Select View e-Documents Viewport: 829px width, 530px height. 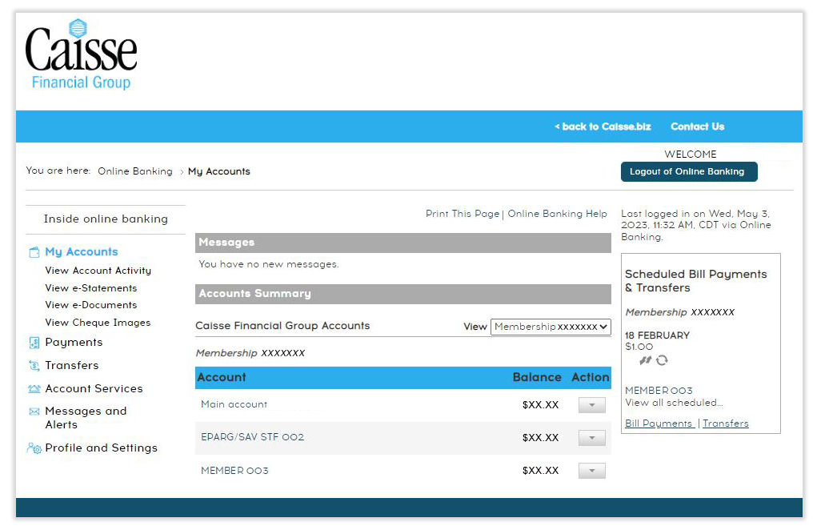point(91,305)
